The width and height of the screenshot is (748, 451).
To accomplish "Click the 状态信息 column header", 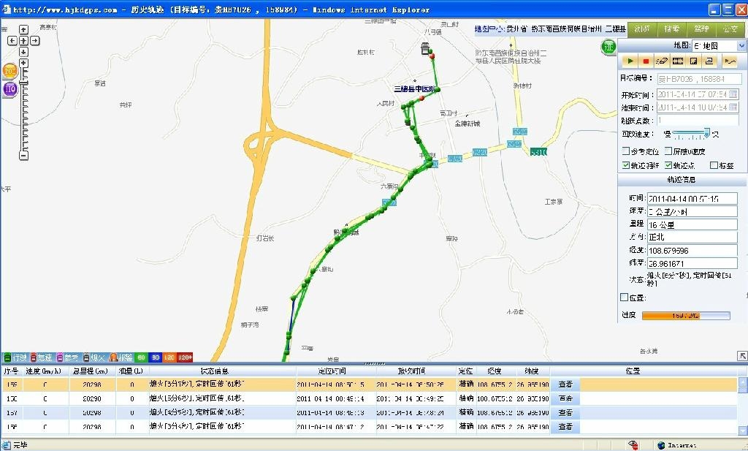I will [x=214, y=371].
